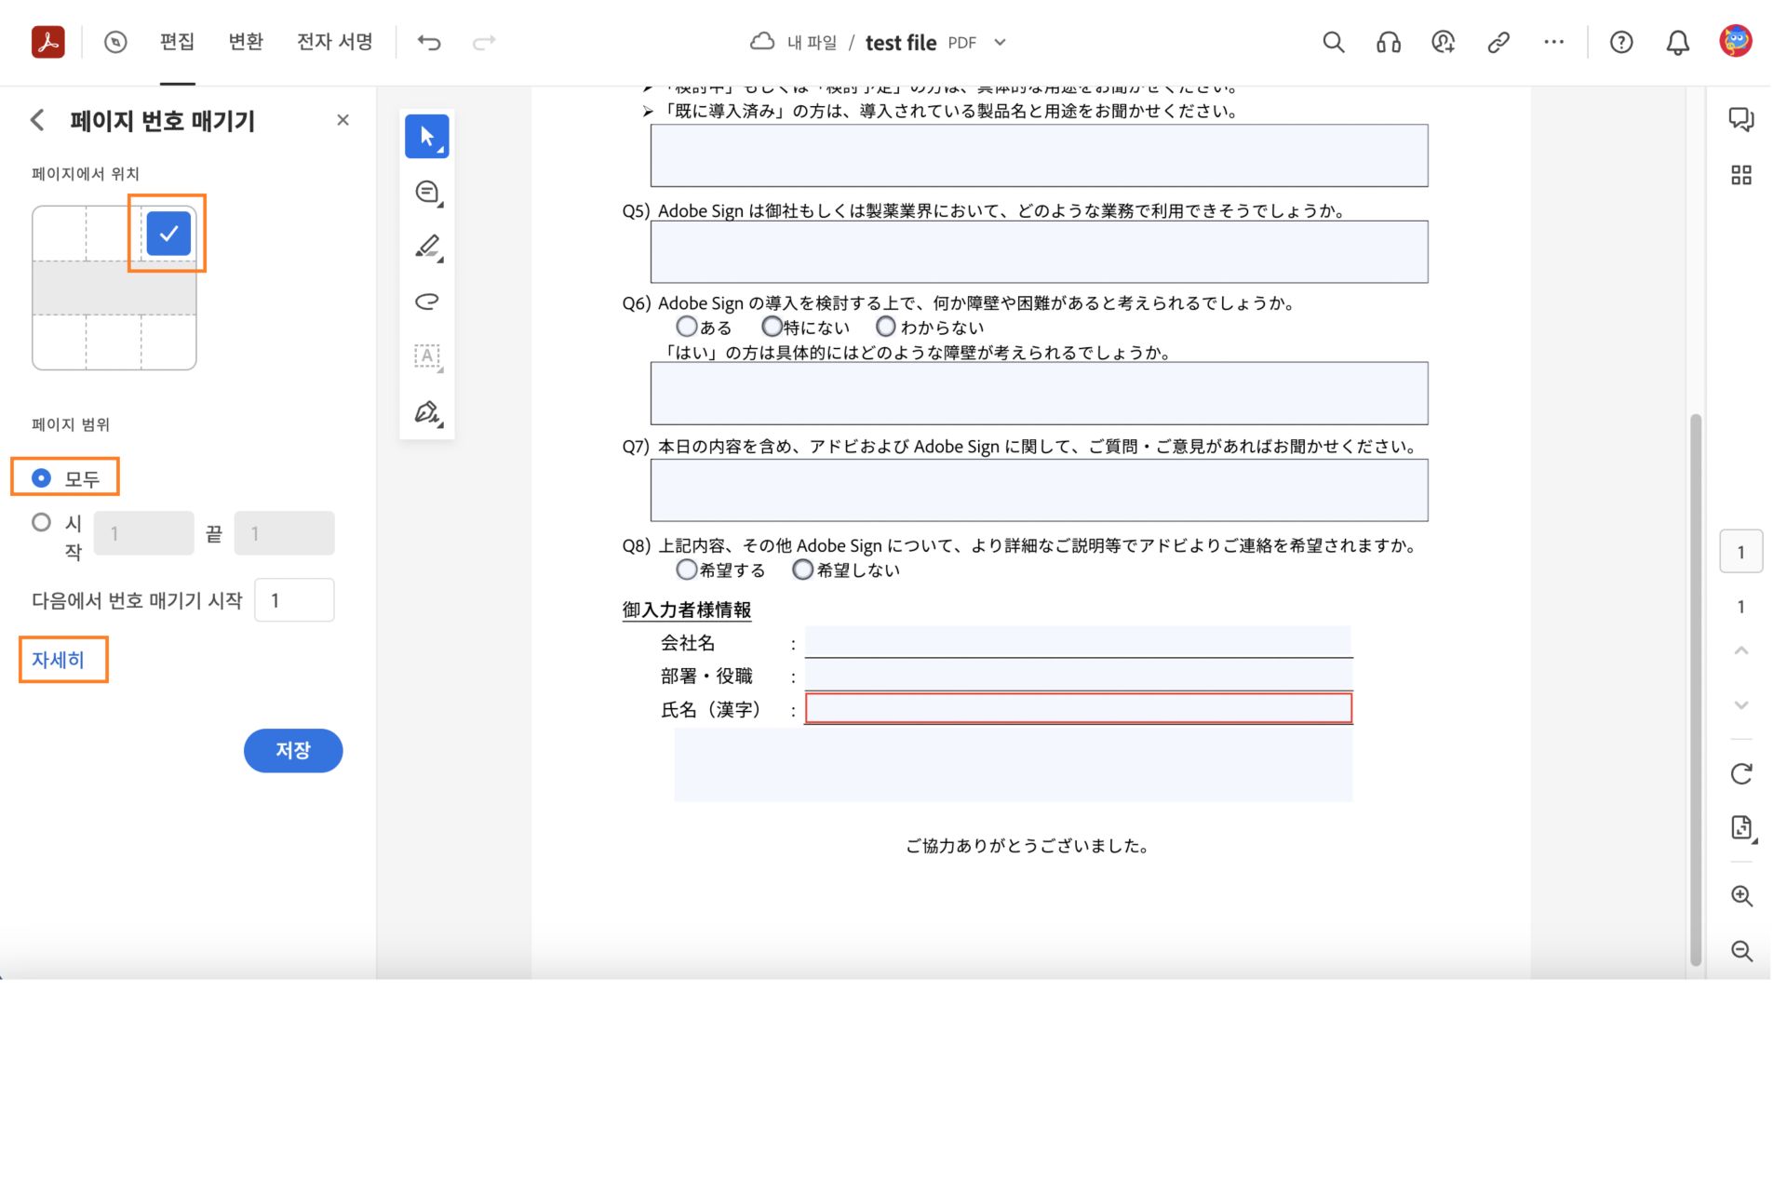Viewport: 1787px width, 1193px height.
Task: Open the help question mark
Action: (x=1621, y=42)
